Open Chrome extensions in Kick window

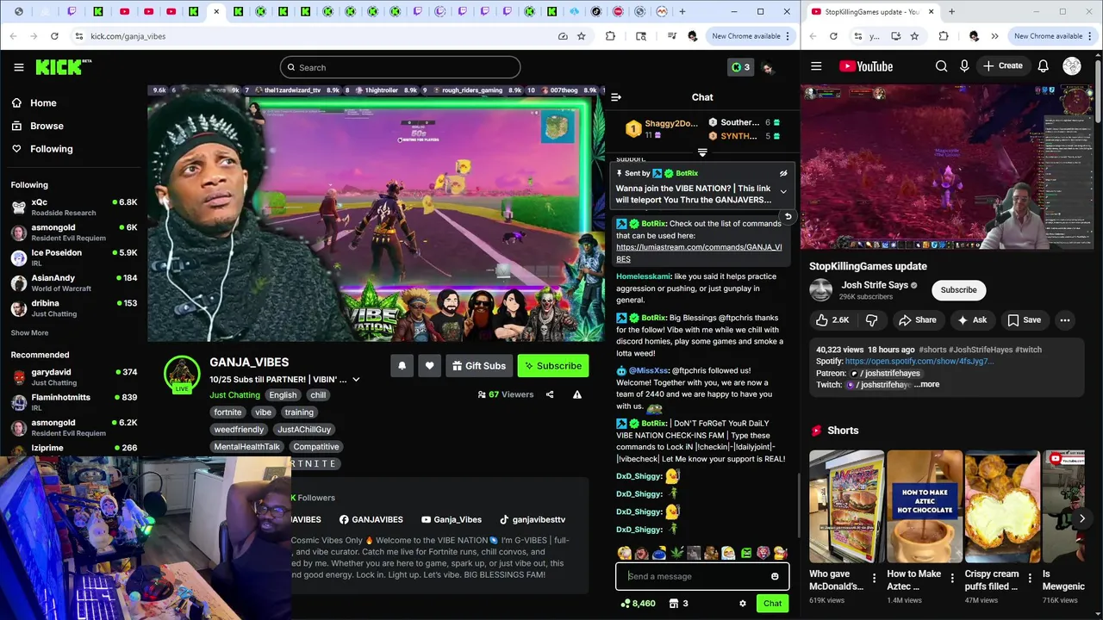point(611,36)
